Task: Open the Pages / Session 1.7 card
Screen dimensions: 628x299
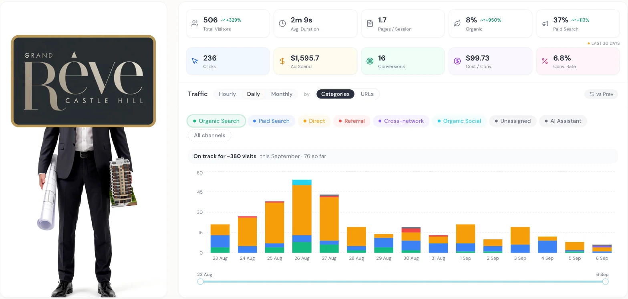Action: tap(403, 24)
